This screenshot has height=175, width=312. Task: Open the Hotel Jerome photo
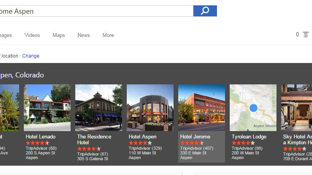point(202,108)
